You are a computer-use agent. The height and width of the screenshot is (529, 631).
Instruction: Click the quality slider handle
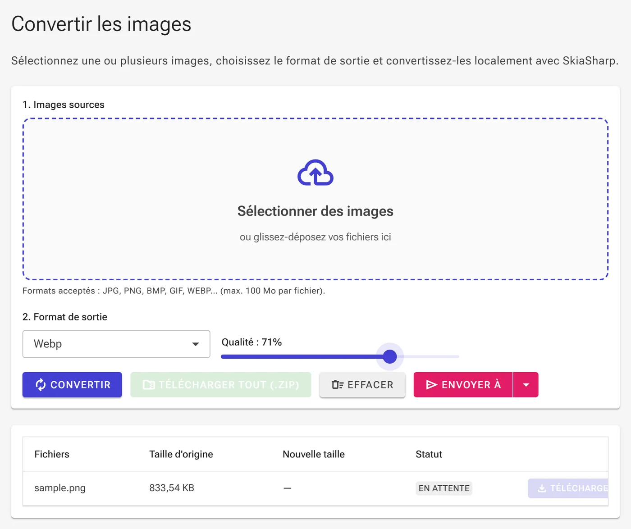coord(390,356)
